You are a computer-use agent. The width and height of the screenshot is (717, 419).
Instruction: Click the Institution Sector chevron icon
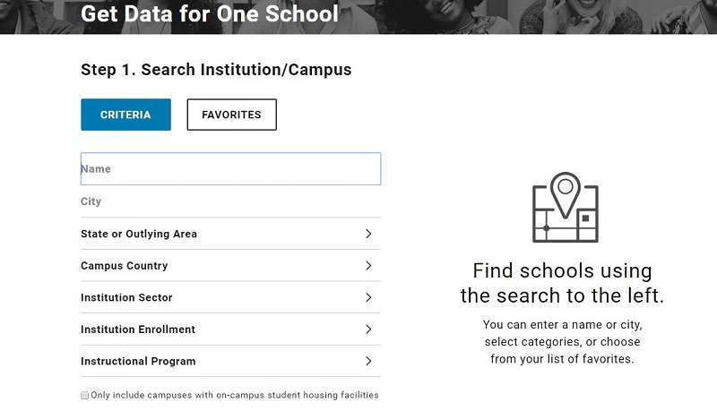coord(368,297)
